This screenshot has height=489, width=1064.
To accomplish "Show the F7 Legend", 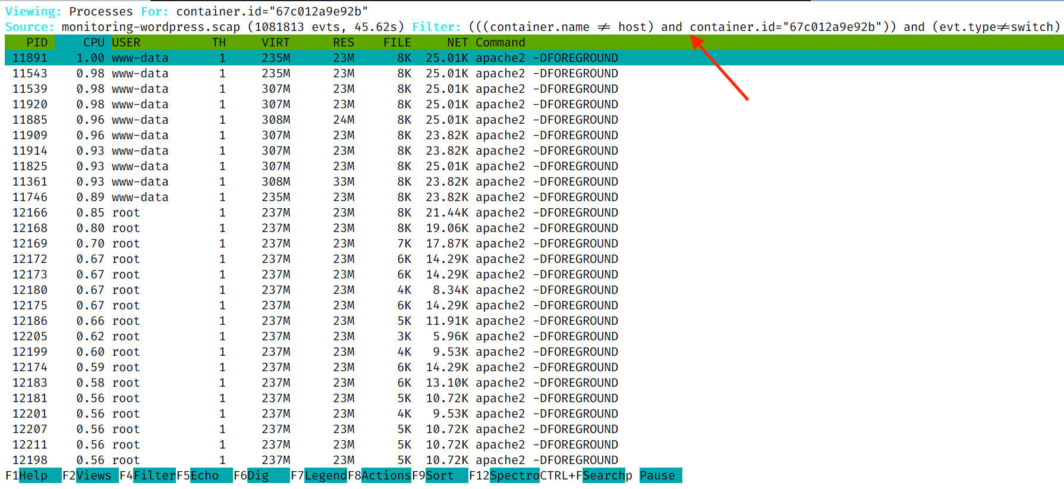I will [x=319, y=475].
